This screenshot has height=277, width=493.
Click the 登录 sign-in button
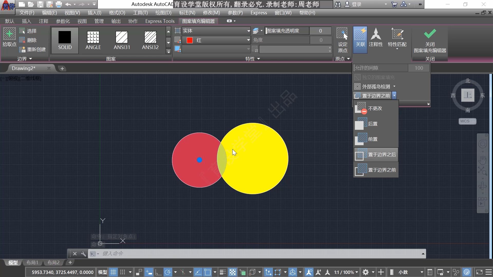[x=353, y=4]
